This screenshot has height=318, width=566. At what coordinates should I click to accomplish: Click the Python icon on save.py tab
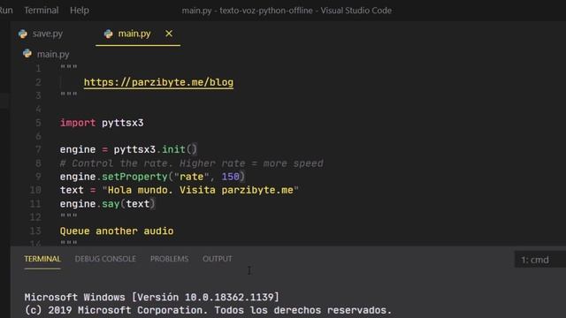(23, 34)
